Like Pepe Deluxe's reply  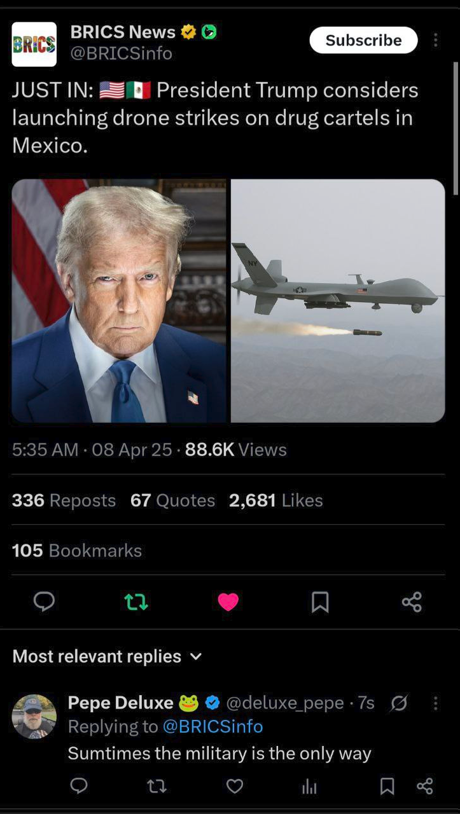pos(235,787)
